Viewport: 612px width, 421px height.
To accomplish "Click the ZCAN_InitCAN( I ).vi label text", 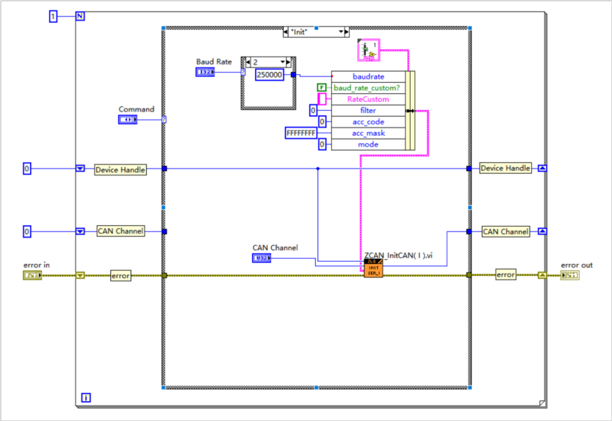I will (398, 255).
